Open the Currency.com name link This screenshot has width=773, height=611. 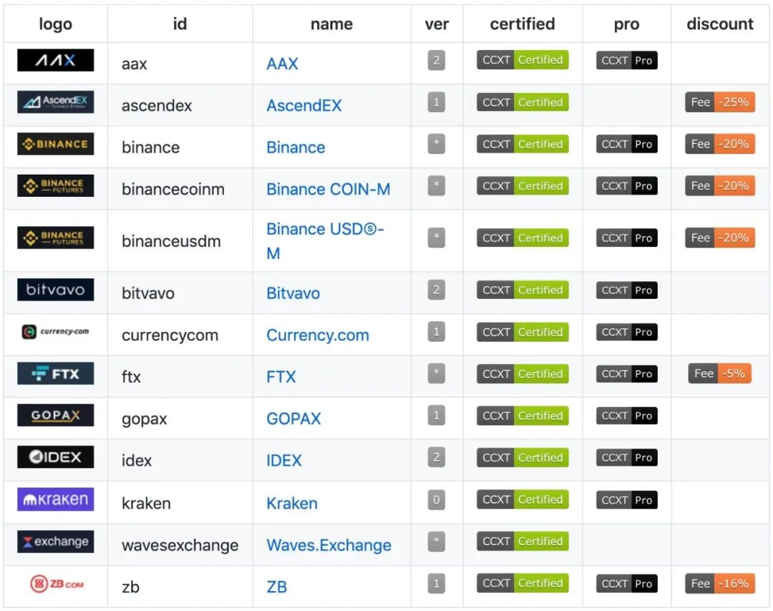pos(318,336)
